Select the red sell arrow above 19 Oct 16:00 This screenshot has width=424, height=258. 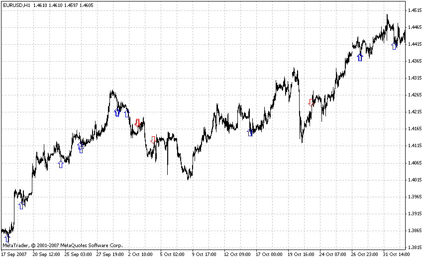[x=311, y=102]
